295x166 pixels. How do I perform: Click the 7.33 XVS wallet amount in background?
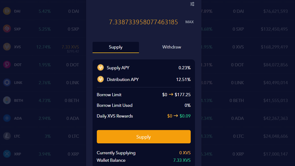70,47
